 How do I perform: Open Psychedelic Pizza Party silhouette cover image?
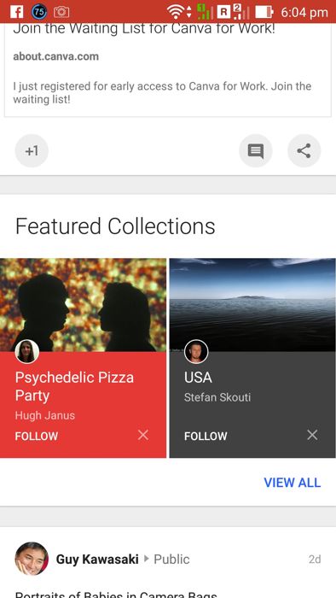click(x=83, y=304)
